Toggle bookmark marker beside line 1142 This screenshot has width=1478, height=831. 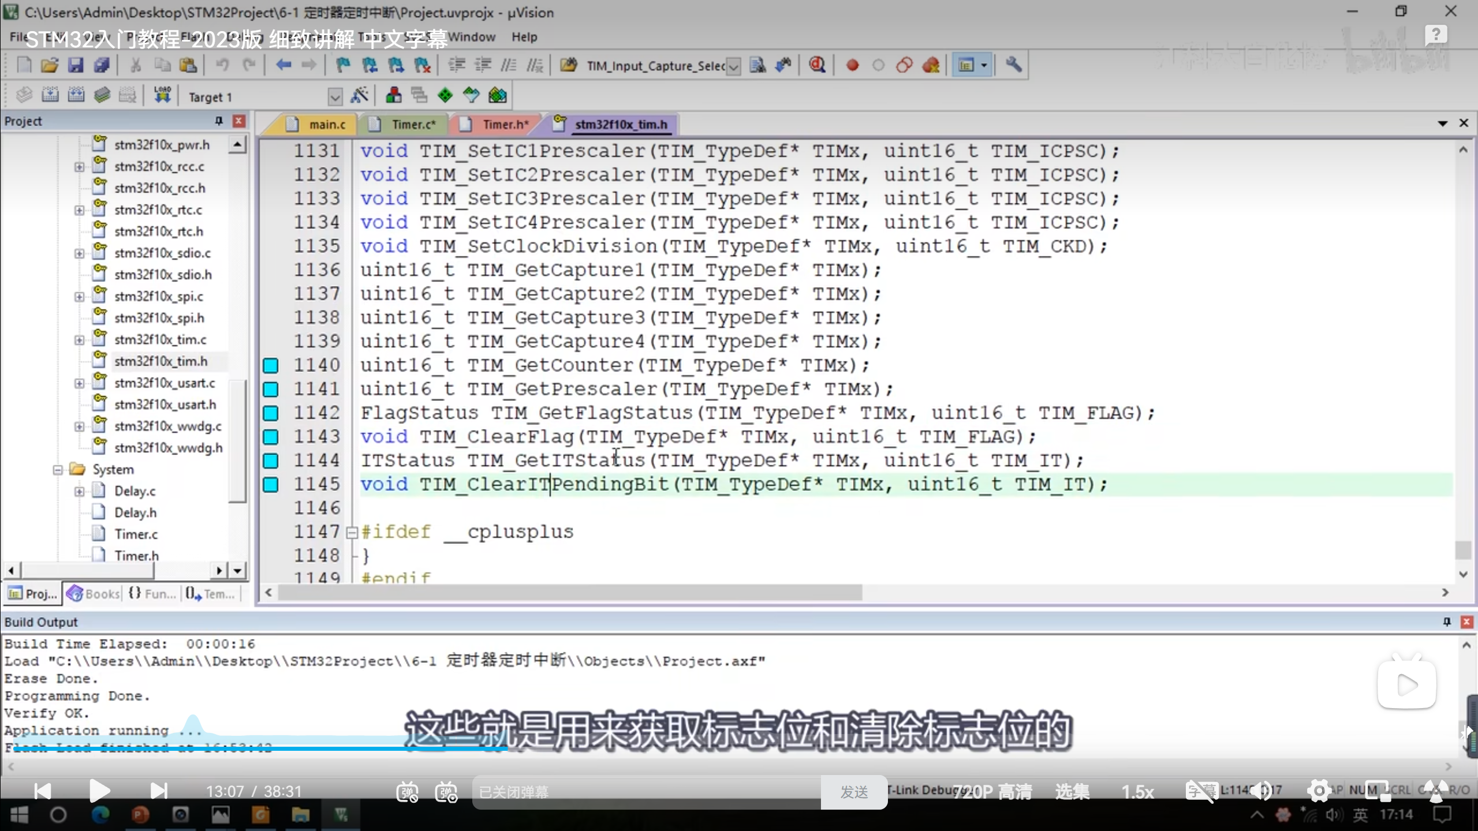pos(270,413)
